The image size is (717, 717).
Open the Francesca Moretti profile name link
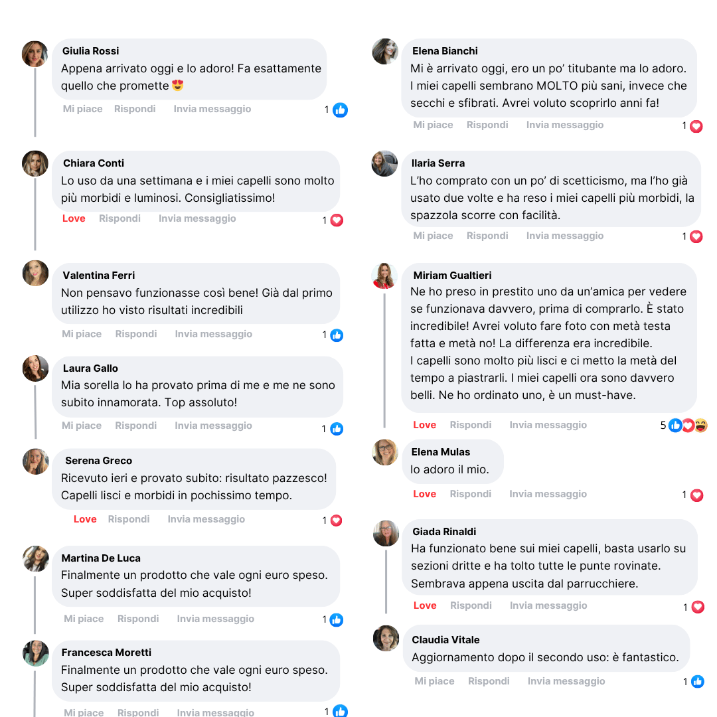pos(106,653)
